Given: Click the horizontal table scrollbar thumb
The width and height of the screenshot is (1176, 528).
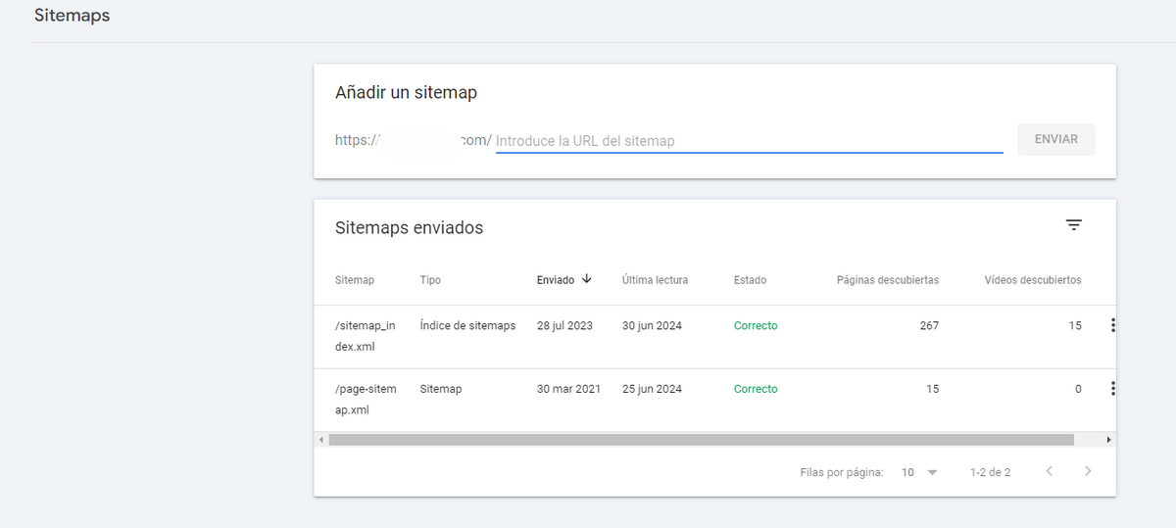Looking at the screenshot, I should pos(701,440).
